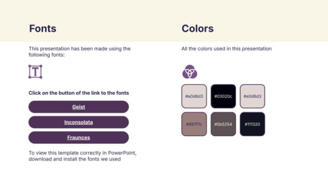Select the #e0d6d3 swatch left of #03020c

(x=194, y=96)
